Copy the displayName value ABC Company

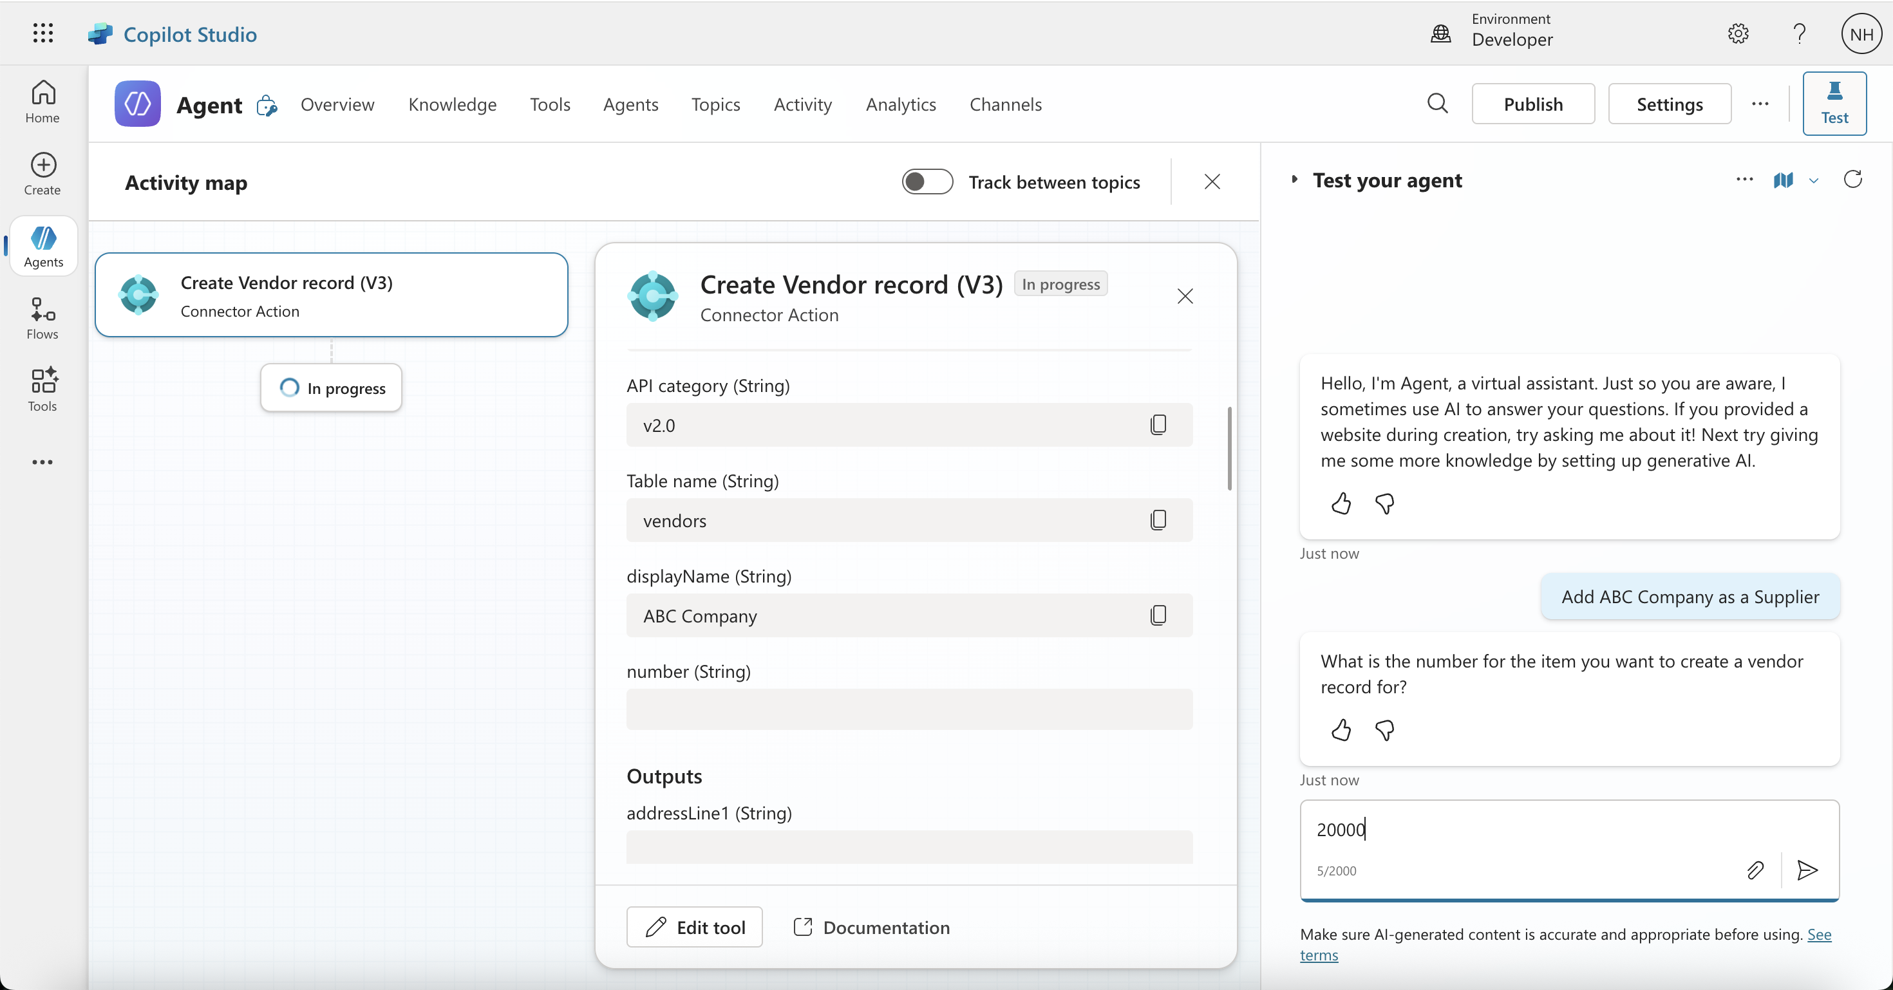[1158, 615]
